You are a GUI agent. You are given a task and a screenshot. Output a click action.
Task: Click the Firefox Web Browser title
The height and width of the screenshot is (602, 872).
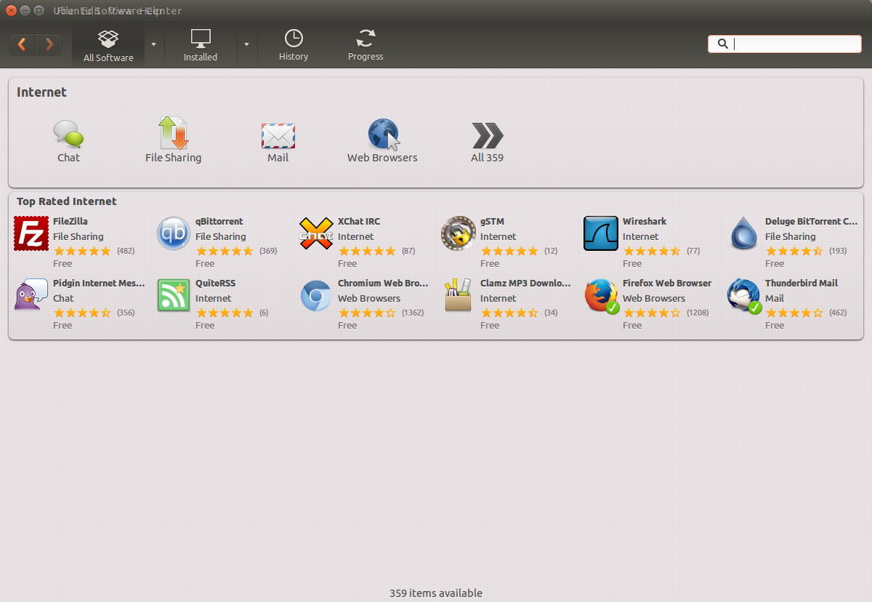pyautogui.click(x=667, y=283)
